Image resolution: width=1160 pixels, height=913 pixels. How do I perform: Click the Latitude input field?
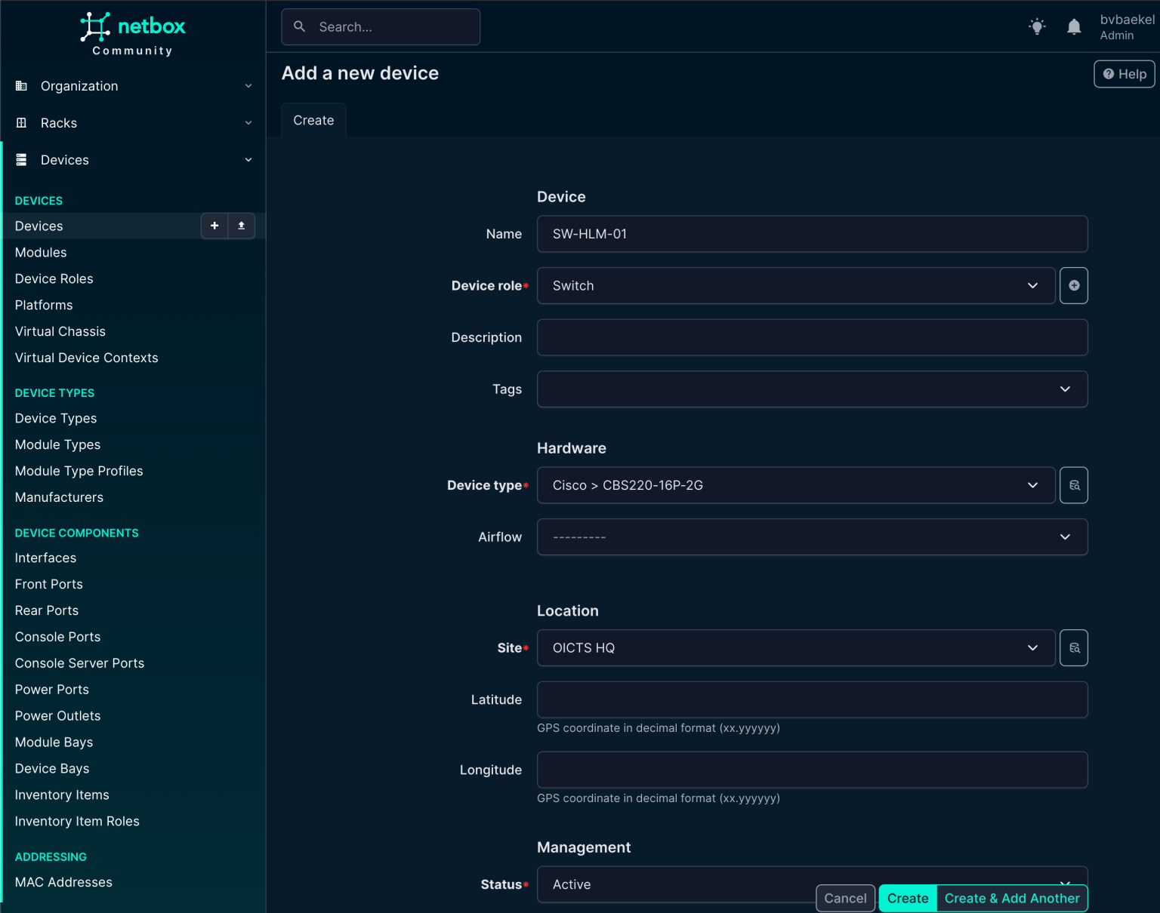click(x=812, y=699)
